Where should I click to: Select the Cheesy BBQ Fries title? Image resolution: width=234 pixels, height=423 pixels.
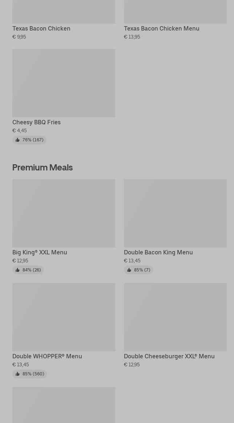point(36,122)
